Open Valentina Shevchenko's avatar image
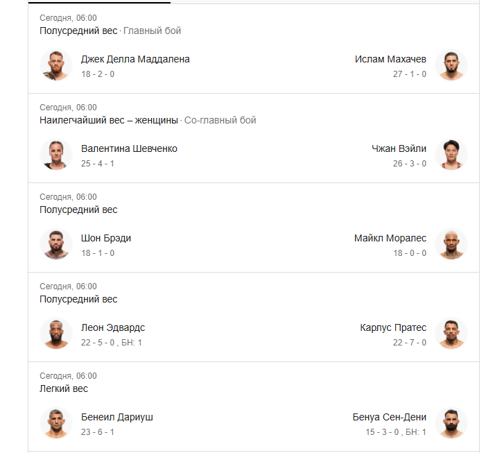Screen dimensions: 495x453 pos(56,155)
